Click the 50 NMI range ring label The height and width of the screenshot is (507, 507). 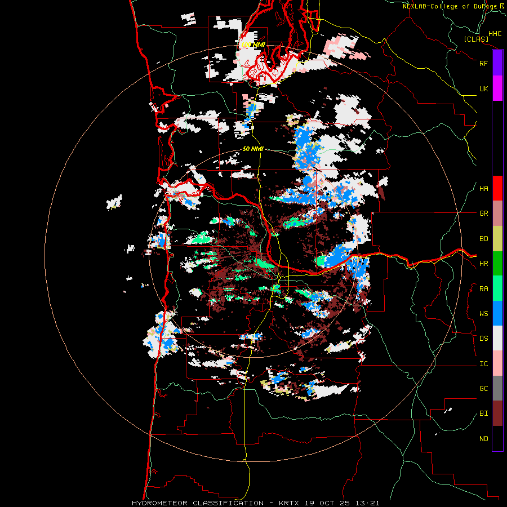click(253, 149)
